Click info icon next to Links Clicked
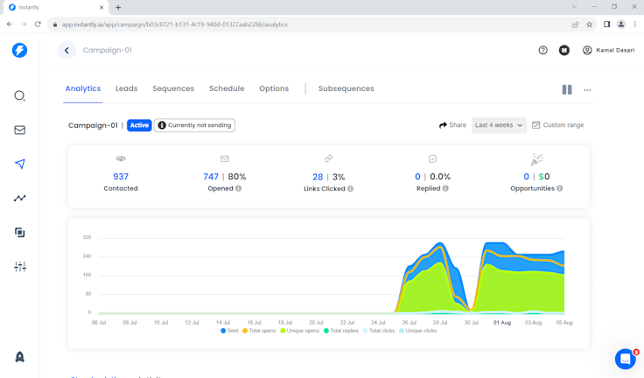Screen dimensions: 644x378 click(350, 189)
